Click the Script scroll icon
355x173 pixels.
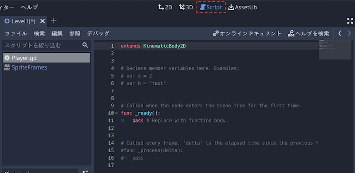click(x=203, y=7)
